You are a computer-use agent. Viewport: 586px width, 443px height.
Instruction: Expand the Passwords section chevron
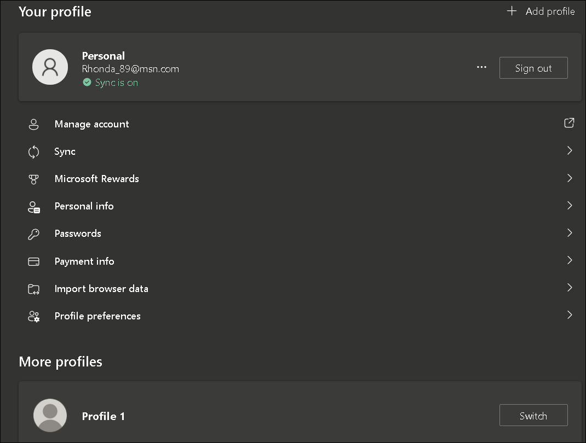pos(569,232)
